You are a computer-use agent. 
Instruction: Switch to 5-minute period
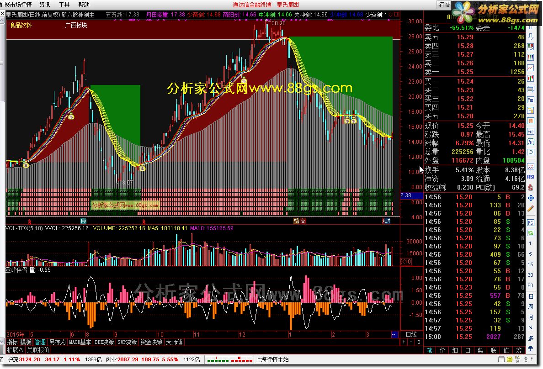coord(530,254)
